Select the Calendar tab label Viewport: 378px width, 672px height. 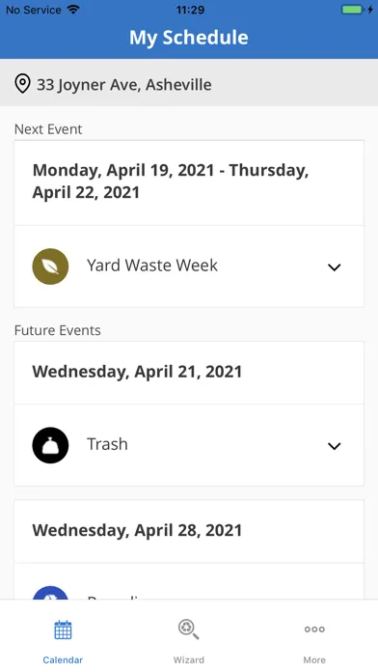point(63,660)
